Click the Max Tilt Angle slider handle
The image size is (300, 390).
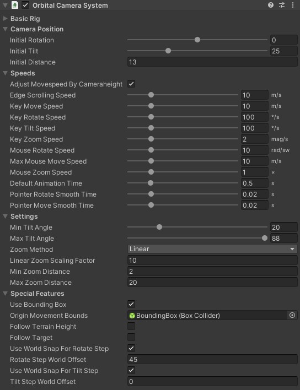(x=265, y=238)
